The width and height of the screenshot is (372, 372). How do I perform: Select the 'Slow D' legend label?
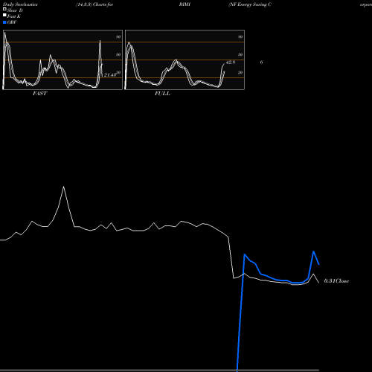15,10
